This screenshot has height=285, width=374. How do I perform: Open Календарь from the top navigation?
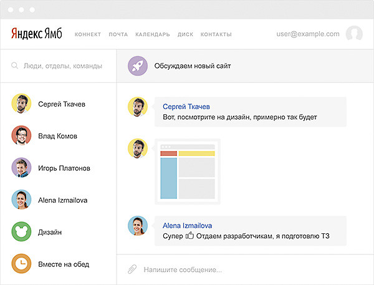tap(152, 34)
